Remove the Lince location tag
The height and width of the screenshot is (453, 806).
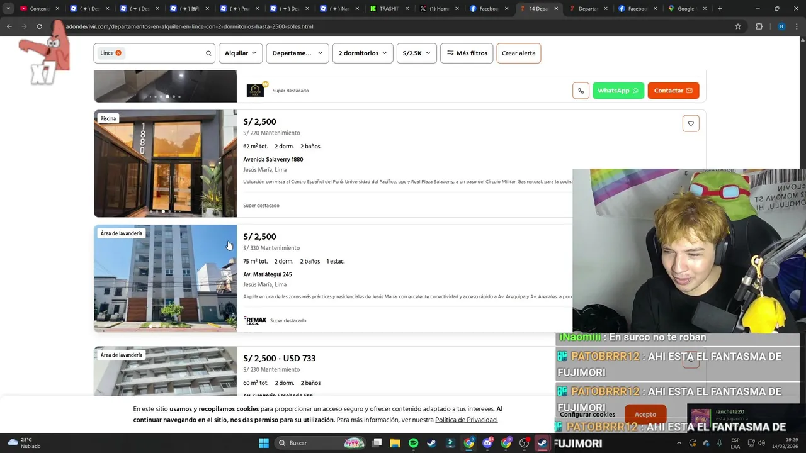tap(118, 53)
